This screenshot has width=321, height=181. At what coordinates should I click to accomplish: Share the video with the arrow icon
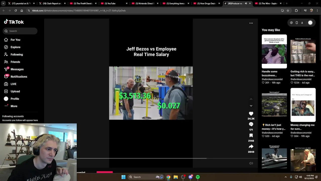251,147
